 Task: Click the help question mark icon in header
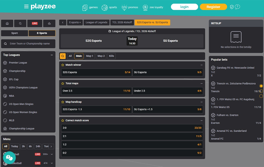tap(237, 7)
